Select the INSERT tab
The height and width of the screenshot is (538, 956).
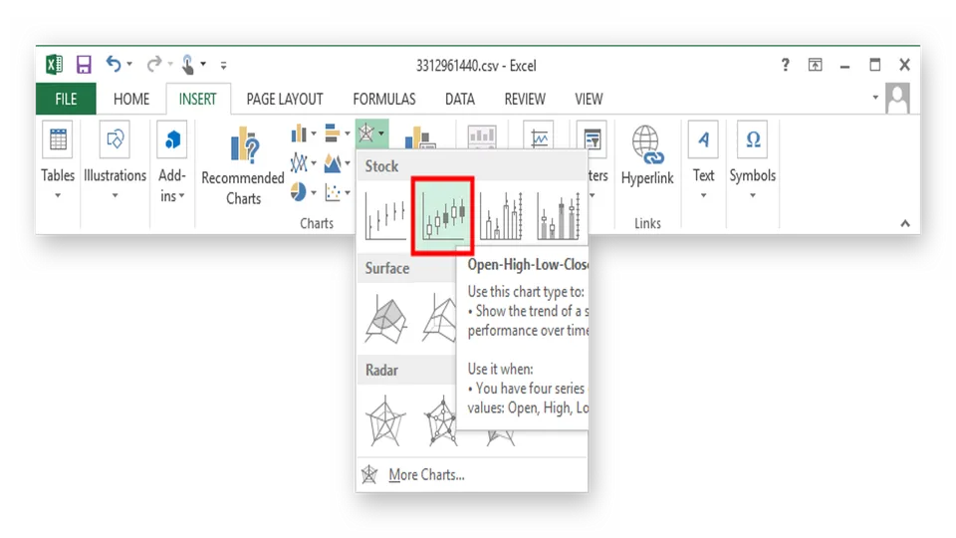197,99
